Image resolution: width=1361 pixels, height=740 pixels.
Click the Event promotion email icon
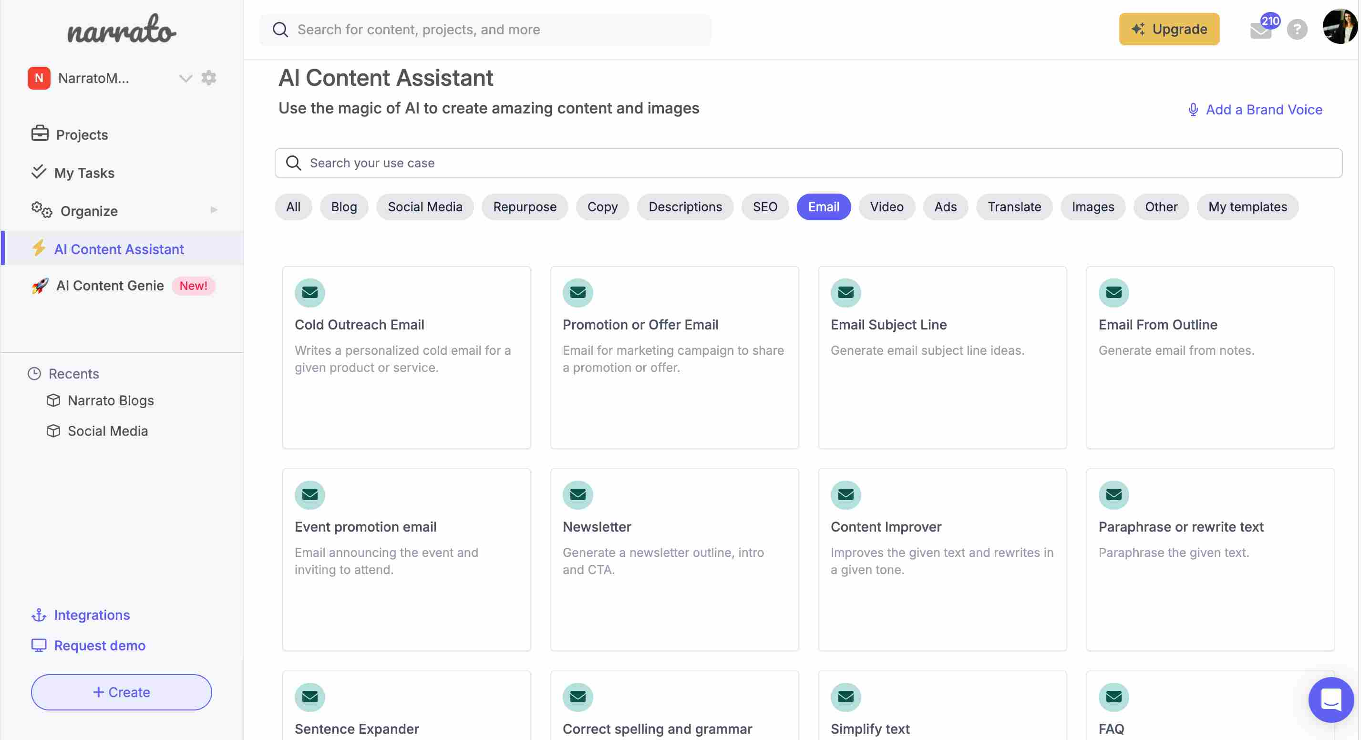(x=309, y=494)
